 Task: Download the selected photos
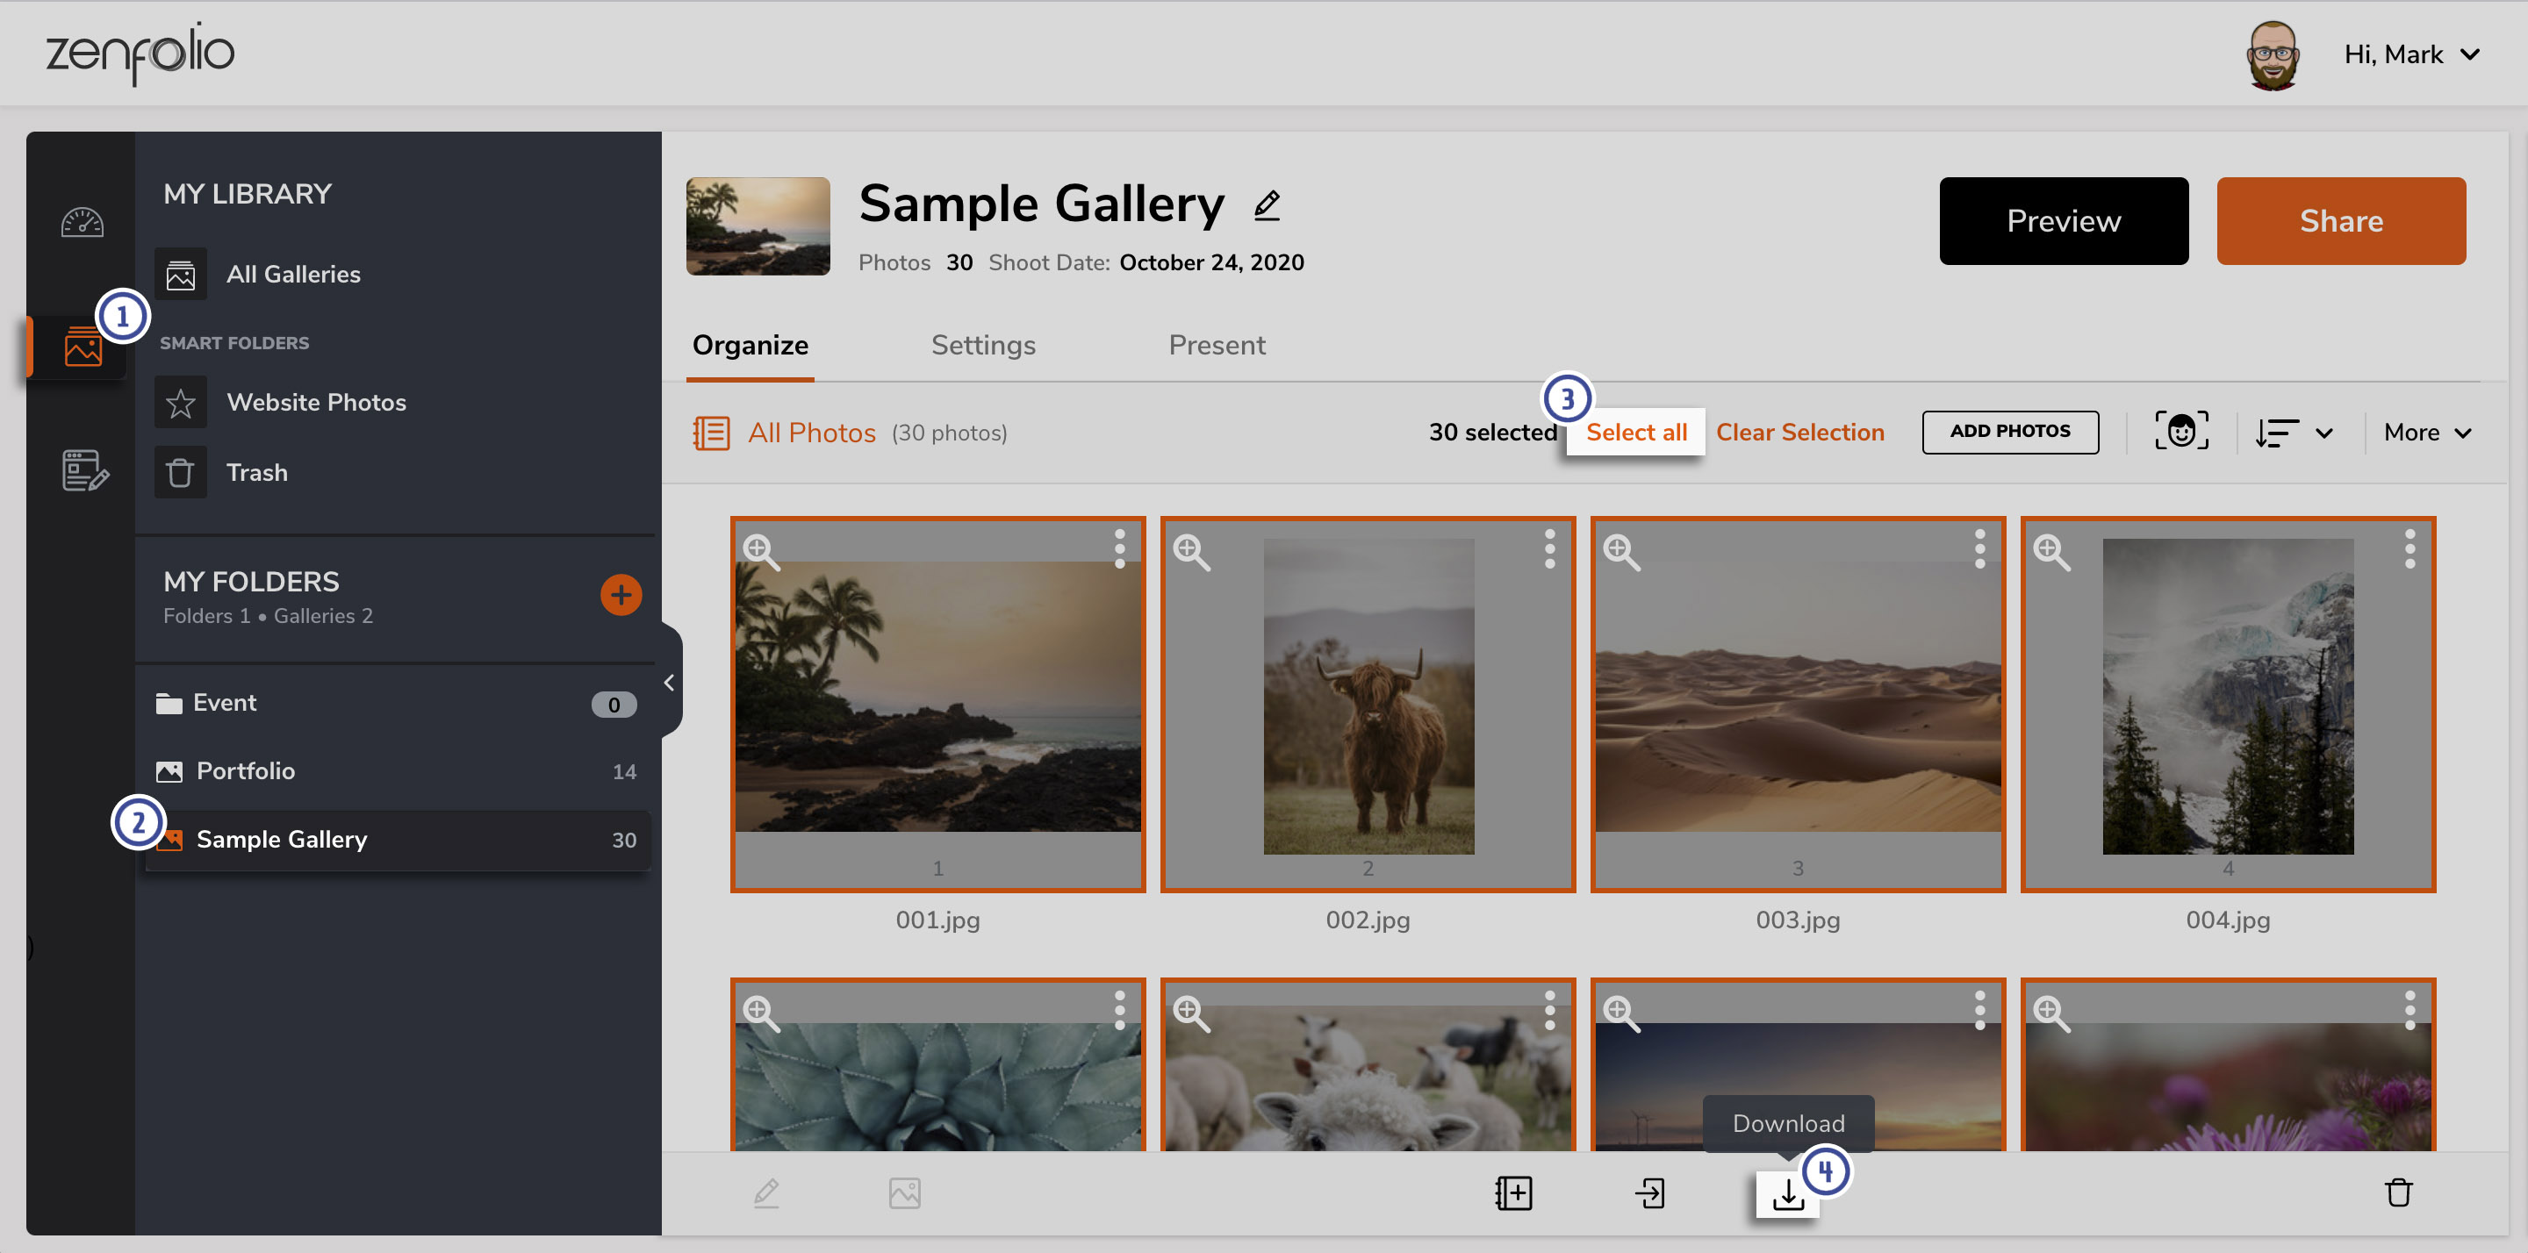[x=1787, y=1193]
